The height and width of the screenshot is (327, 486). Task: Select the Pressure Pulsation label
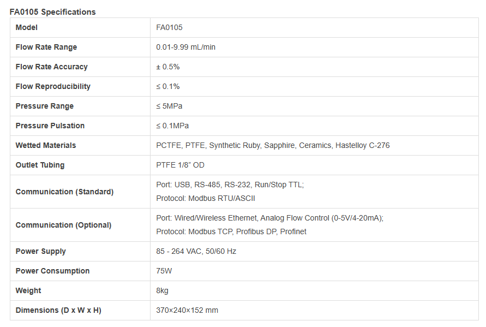click(50, 126)
